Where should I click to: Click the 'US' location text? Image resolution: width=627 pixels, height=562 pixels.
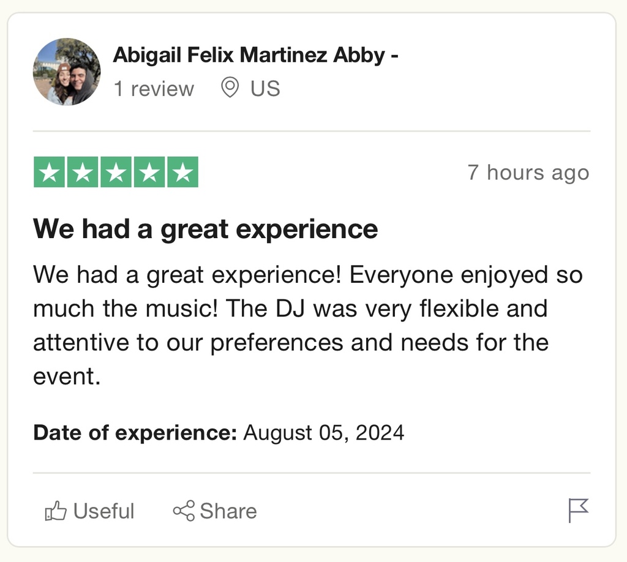point(265,88)
